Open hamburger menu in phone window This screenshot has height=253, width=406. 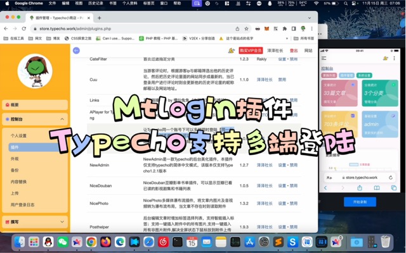(324, 58)
